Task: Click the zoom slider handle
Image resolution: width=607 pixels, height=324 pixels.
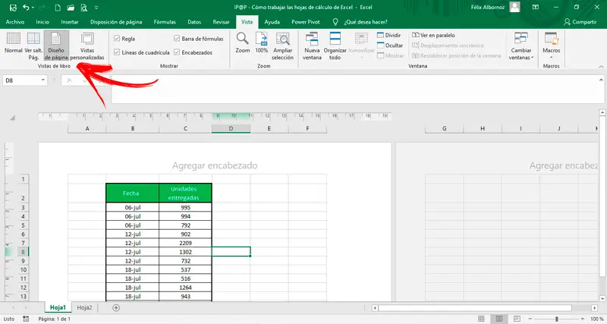Action: (557, 319)
